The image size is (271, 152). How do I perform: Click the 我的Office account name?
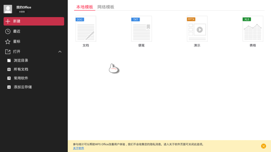24,8
